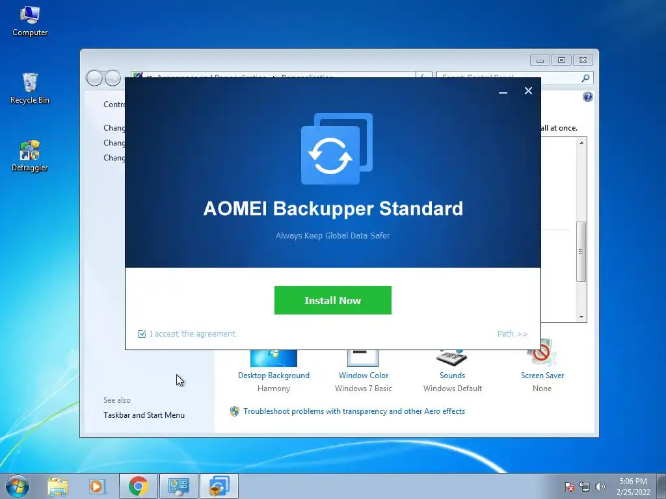
Task: Minimize the Personalization Control Panel window
Action: click(540, 60)
